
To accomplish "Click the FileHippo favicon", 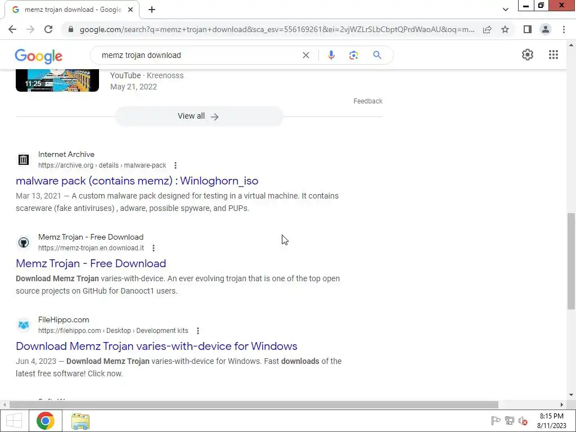I will [24, 325].
